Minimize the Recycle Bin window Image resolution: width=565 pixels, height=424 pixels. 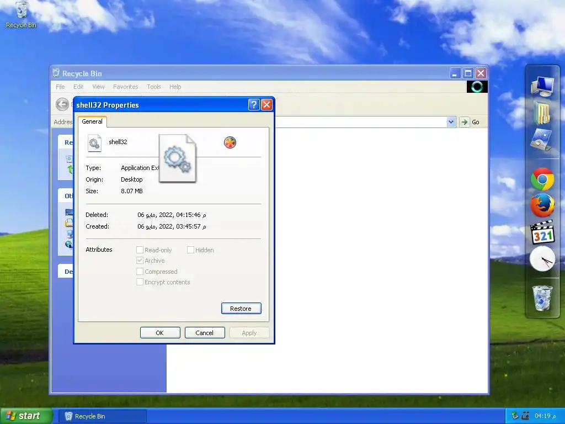click(455, 73)
